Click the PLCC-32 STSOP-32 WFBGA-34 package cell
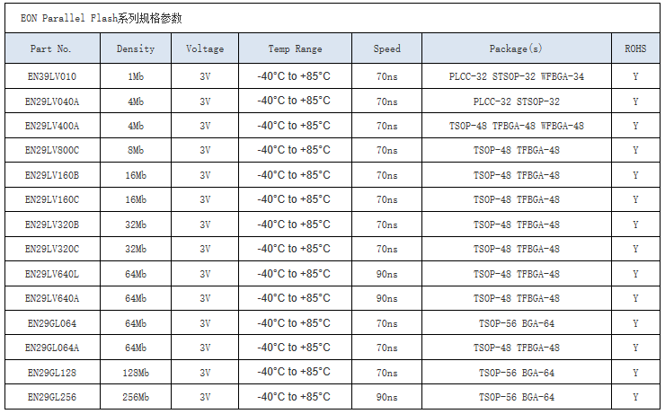Viewport: 665px width, 414px height. tap(516, 77)
